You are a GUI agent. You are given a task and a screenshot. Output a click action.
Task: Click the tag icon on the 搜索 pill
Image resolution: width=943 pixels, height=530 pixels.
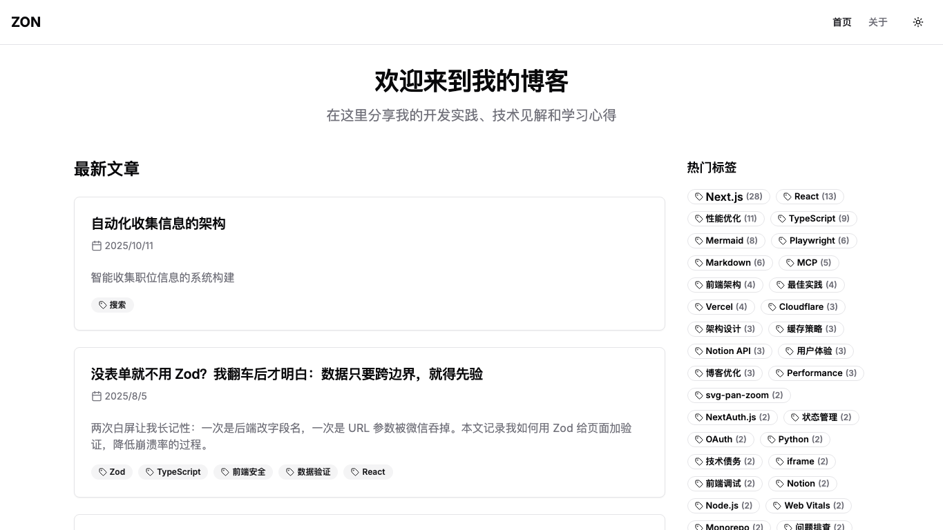(102, 304)
